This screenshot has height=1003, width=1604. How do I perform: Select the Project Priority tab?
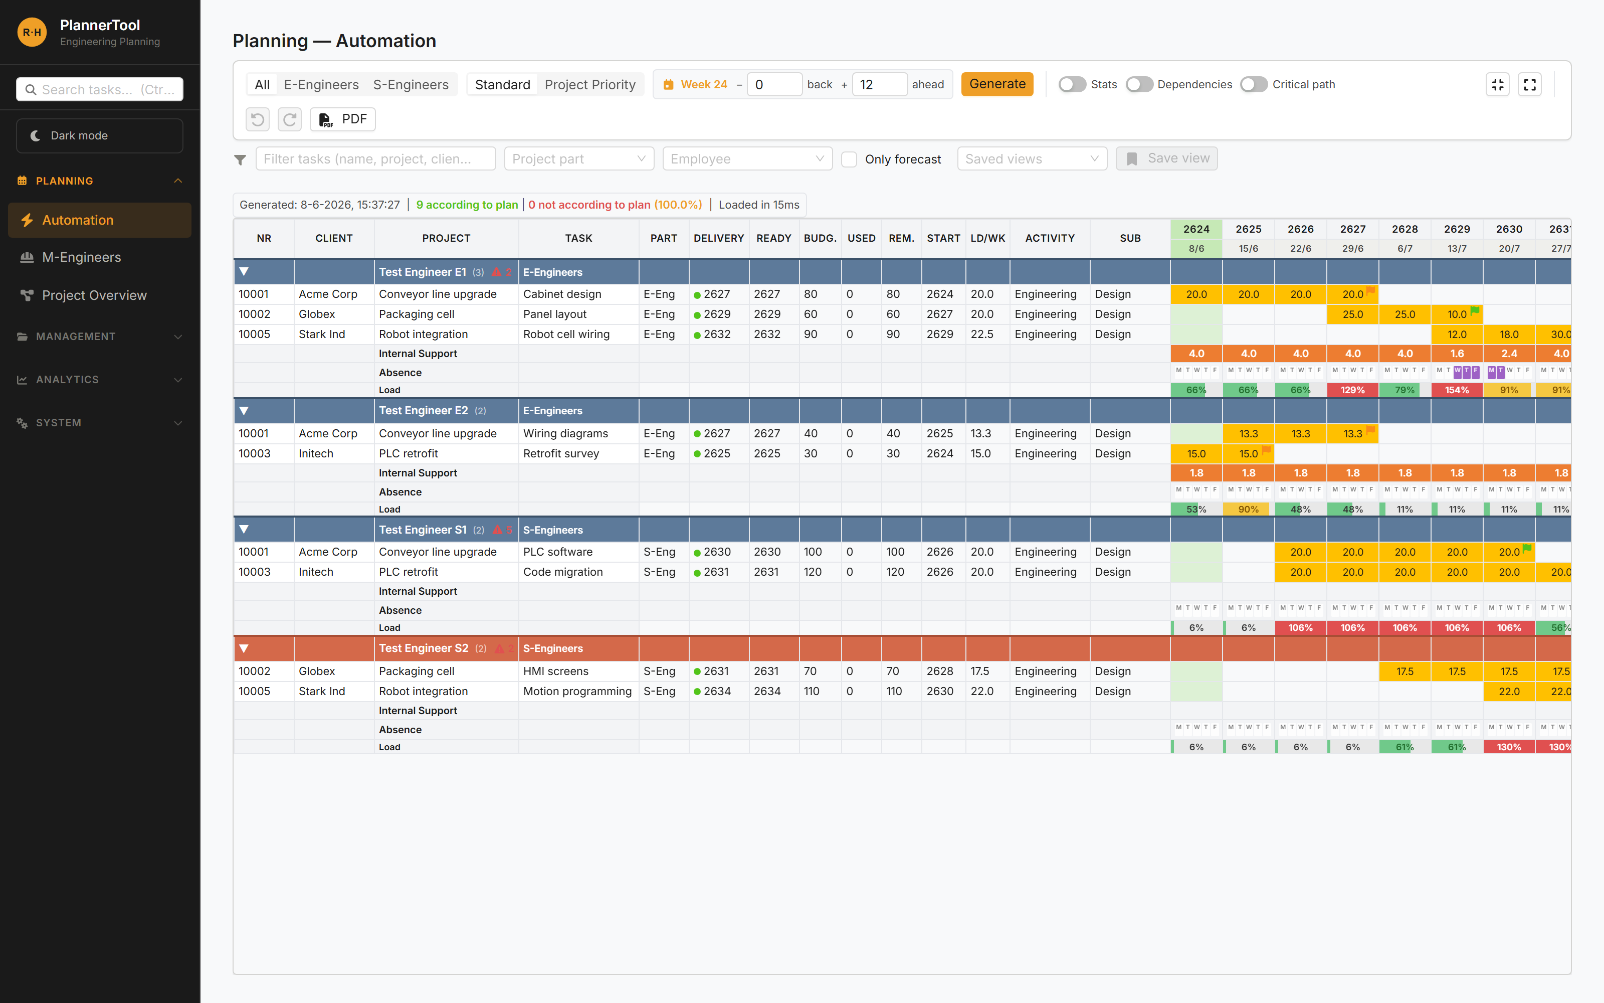coord(590,84)
